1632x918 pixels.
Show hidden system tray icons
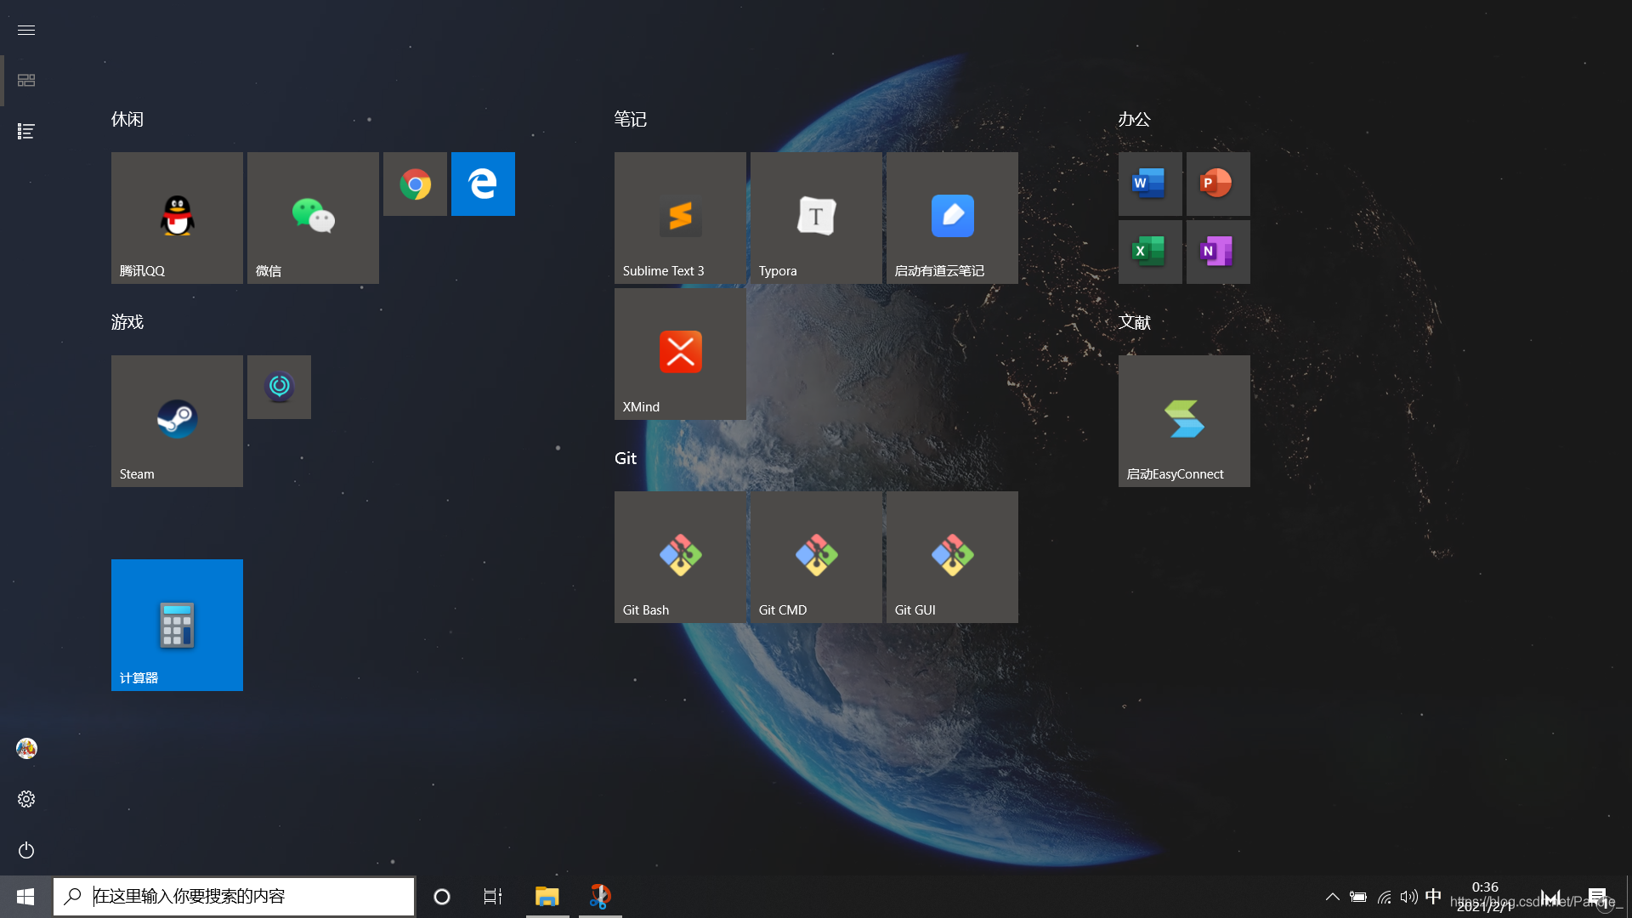(x=1333, y=897)
